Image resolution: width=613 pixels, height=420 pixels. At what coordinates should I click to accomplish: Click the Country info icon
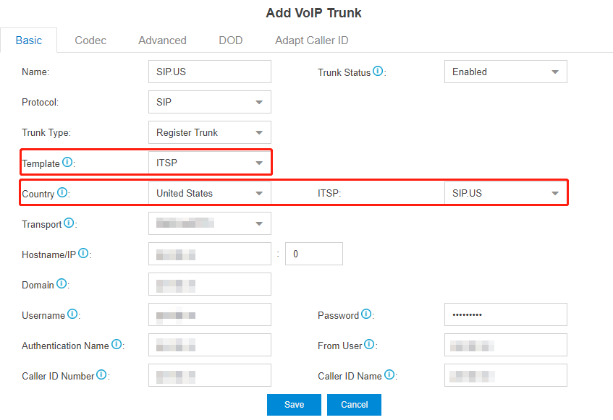click(62, 192)
